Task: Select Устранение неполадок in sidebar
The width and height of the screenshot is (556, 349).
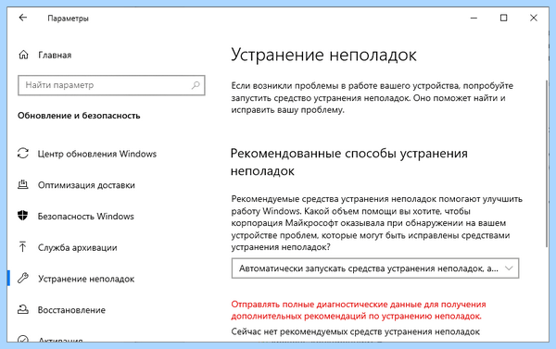Action: click(86, 279)
